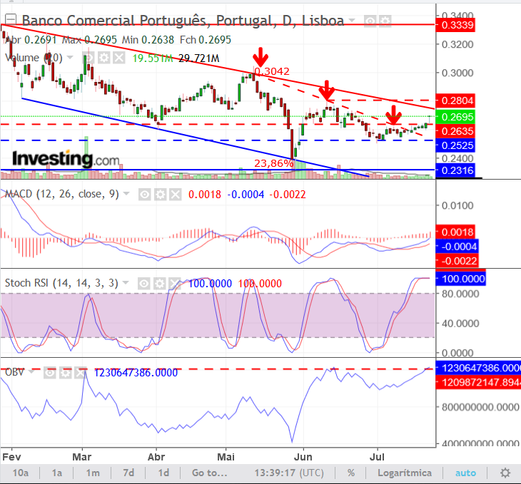This screenshot has height=484, width=521.
Task: Open the Banco Comercial Português title dropdown
Action: [x=352, y=21]
